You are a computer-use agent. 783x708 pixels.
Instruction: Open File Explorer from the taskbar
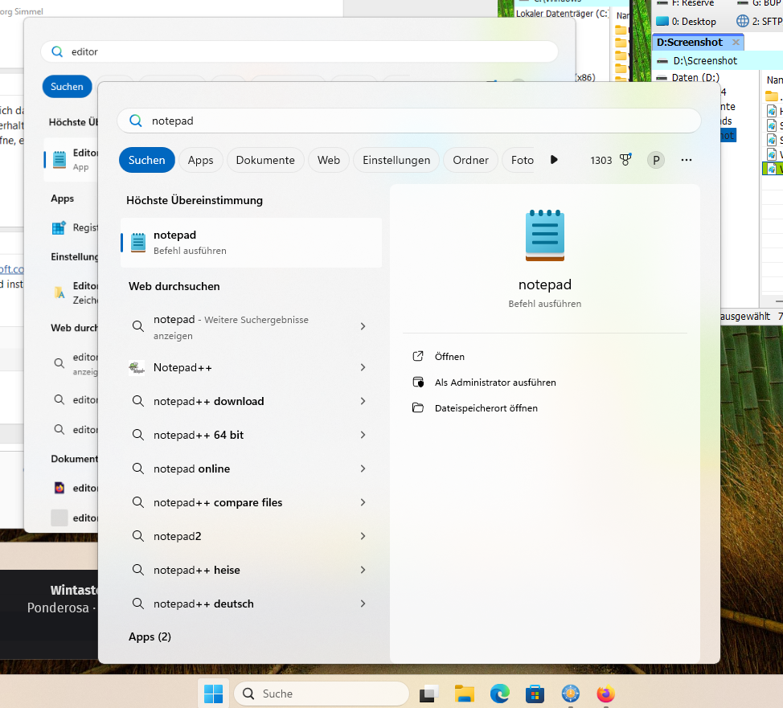465,694
